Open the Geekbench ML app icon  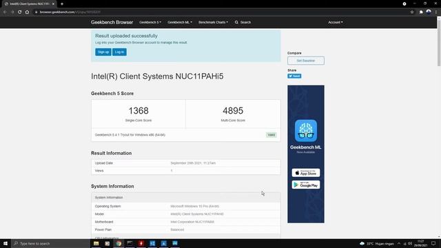tap(306, 130)
